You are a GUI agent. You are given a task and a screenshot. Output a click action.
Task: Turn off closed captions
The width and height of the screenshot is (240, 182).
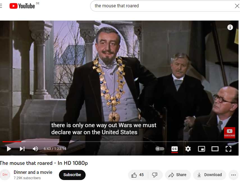coord(175,149)
